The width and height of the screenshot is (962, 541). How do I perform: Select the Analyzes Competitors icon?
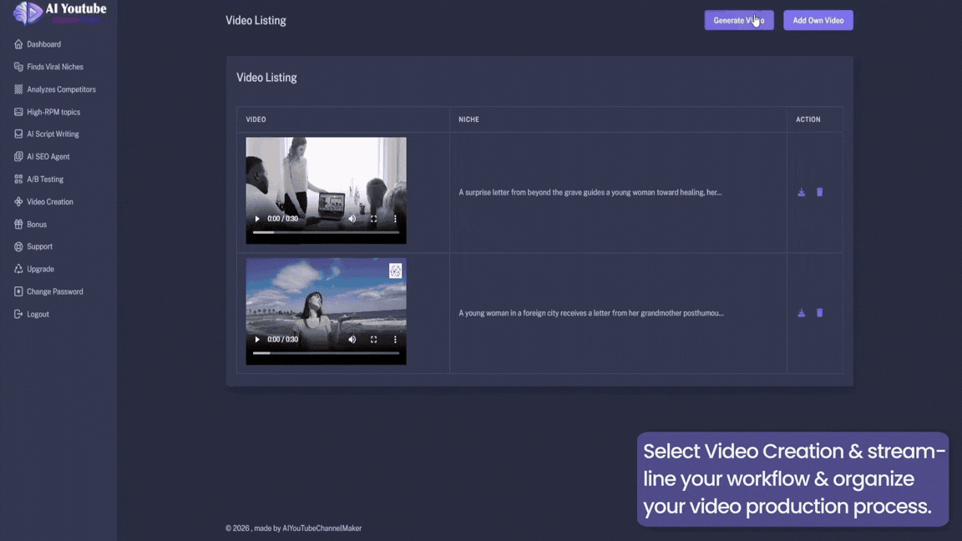(17, 89)
